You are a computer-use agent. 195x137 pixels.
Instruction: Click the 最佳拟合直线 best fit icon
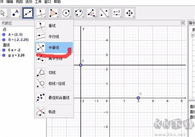click(x=40, y=98)
